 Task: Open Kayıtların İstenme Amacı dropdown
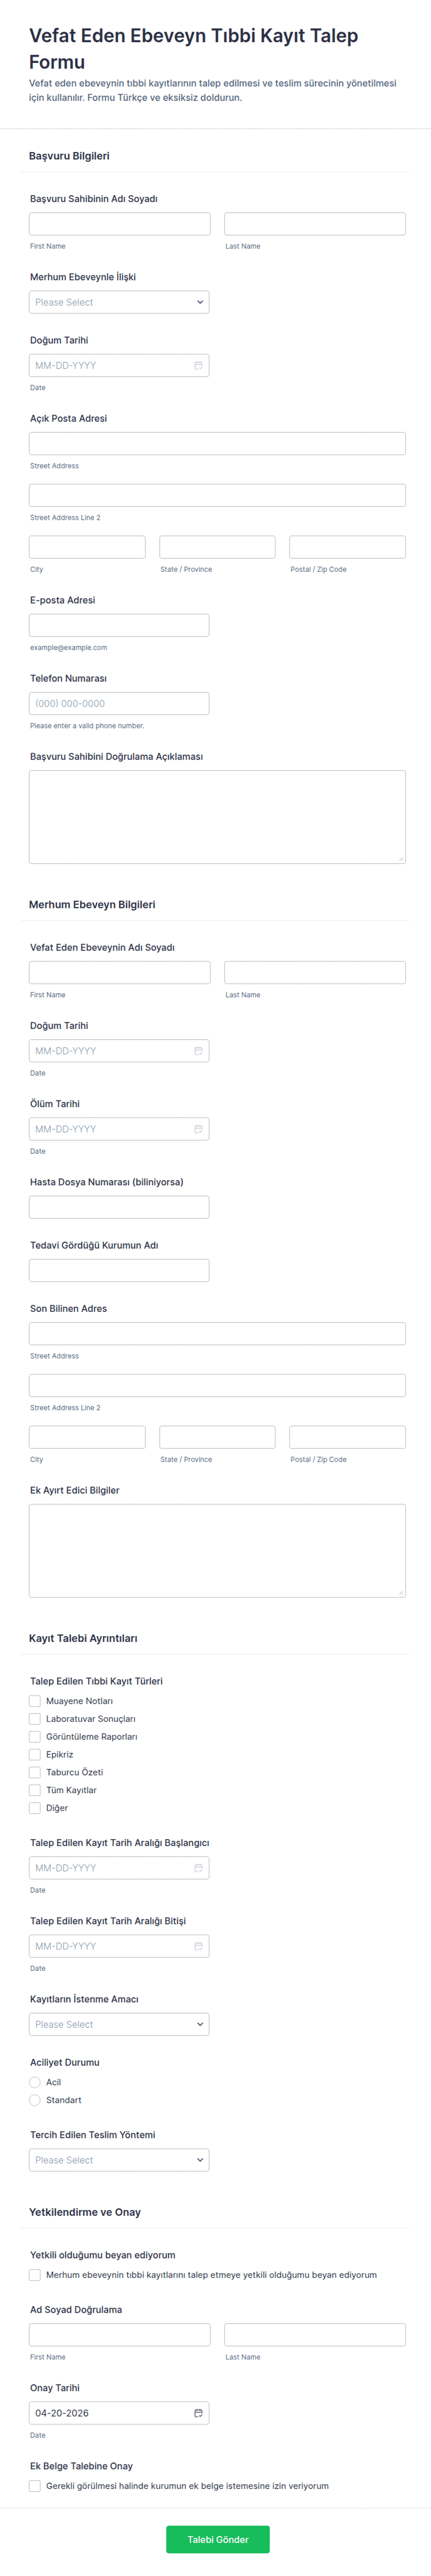[119, 2024]
